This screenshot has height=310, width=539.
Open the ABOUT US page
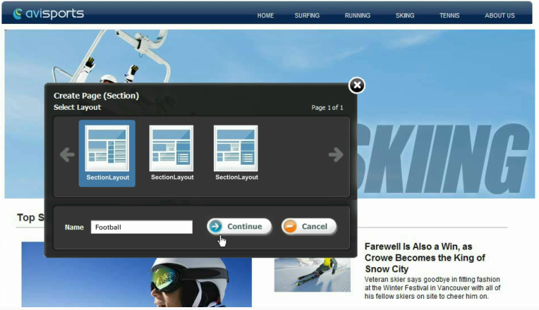click(x=499, y=15)
